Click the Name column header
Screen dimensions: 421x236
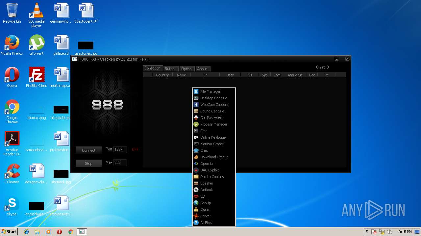coord(181,75)
